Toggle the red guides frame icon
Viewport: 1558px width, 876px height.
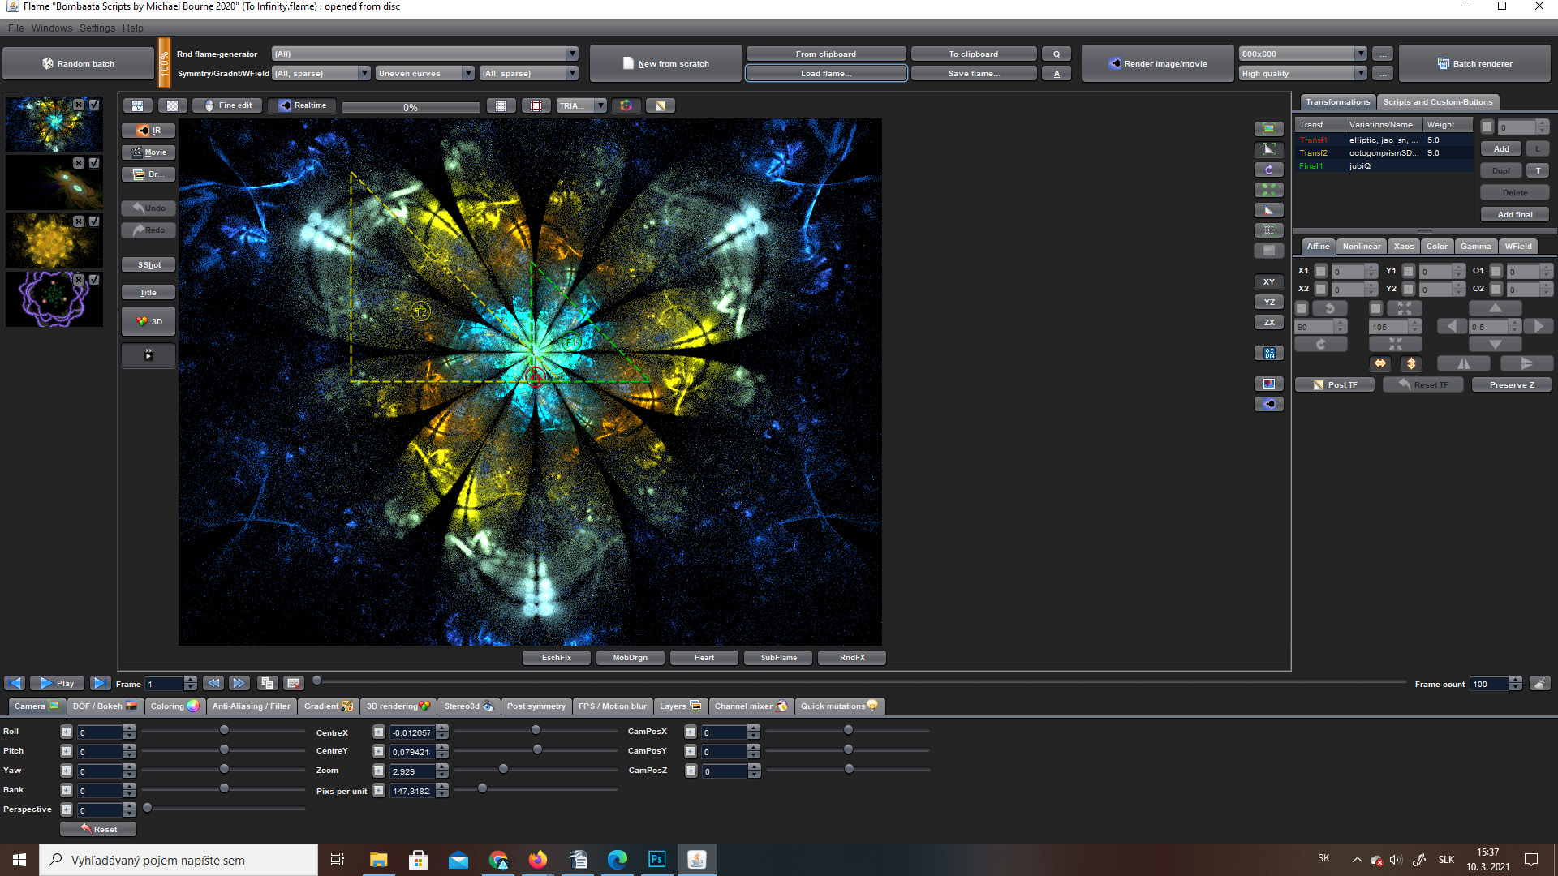(x=536, y=105)
